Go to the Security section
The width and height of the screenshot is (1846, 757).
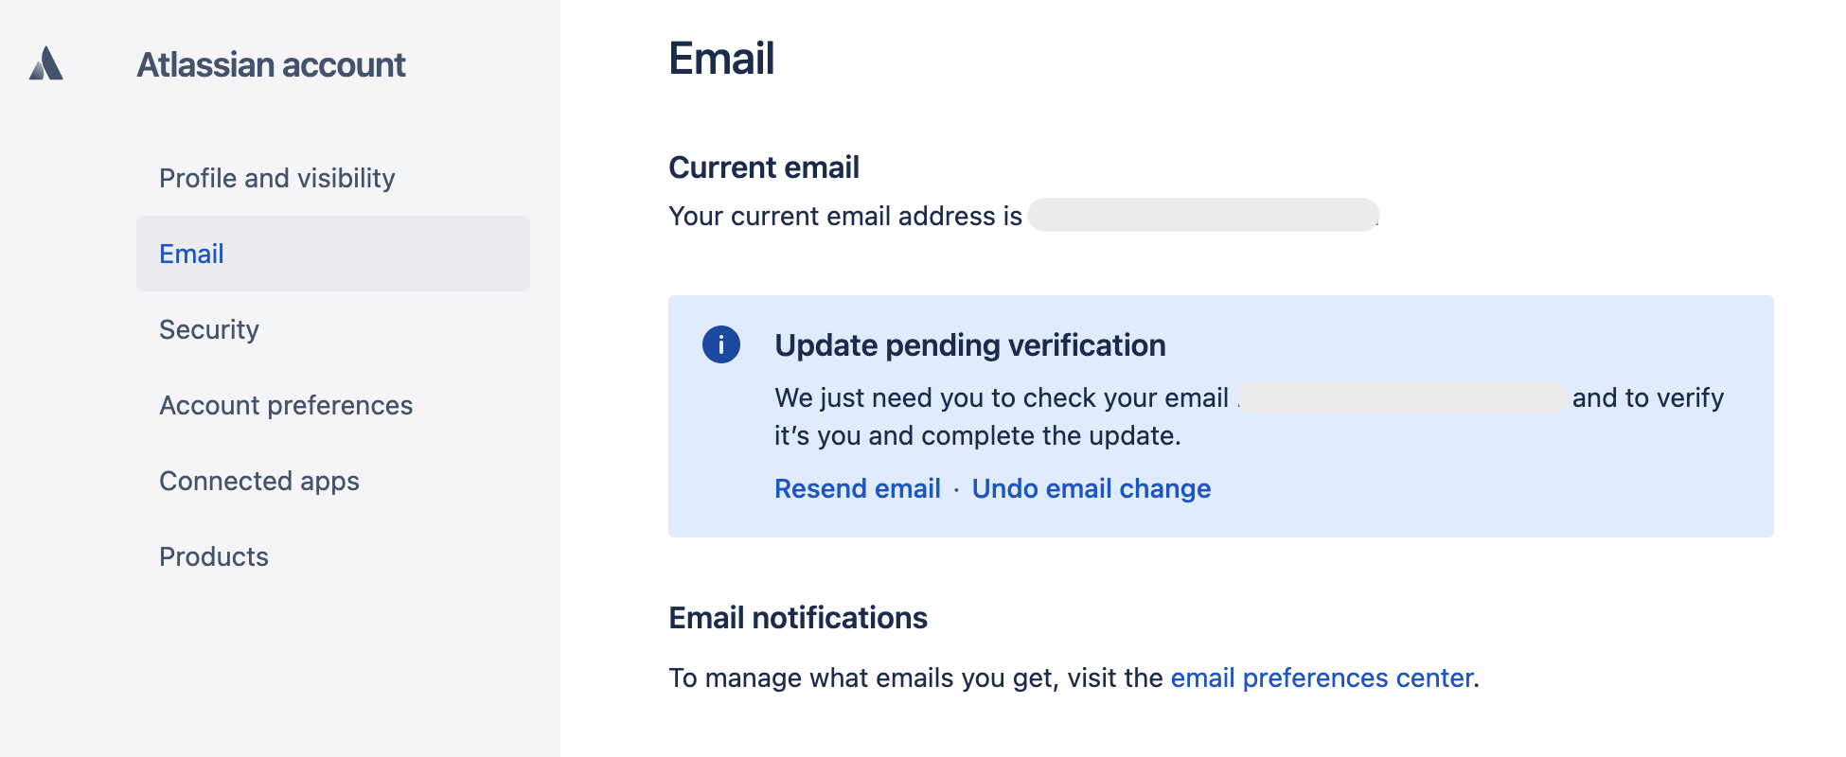208,329
